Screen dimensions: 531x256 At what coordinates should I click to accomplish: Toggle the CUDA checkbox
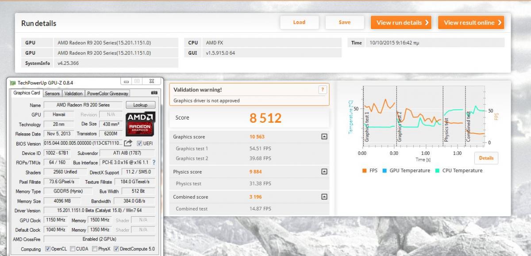[x=72, y=249]
